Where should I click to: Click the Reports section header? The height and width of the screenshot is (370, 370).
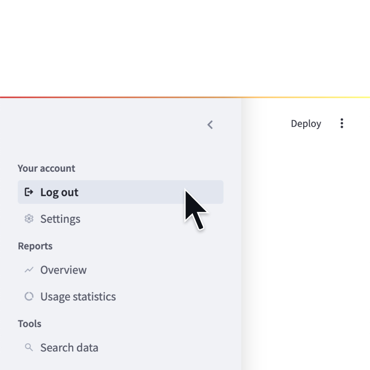tap(35, 246)
